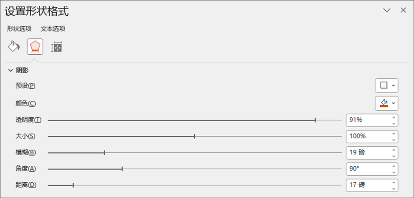Click the 距离 slider handle
Viewport: 414px width, 198px height.
[73, 185]
